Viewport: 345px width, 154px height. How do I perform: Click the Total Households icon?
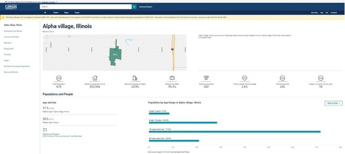[x=282, y=78]
